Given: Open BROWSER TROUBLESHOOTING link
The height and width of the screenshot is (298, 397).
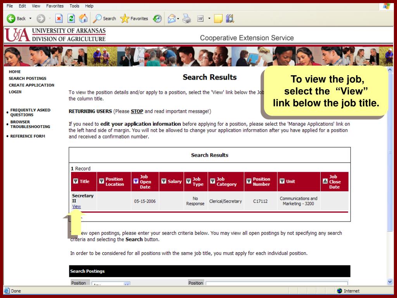Looking at the screenshot, I should tap(30, 124).
